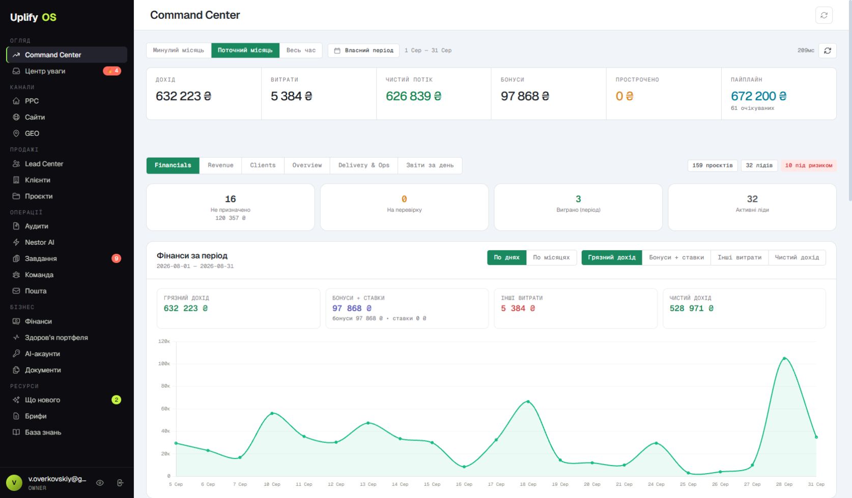This screenshot has width=852, height=498.
Task: Open the Власний період date picker
Action: (x=364, y=50)
